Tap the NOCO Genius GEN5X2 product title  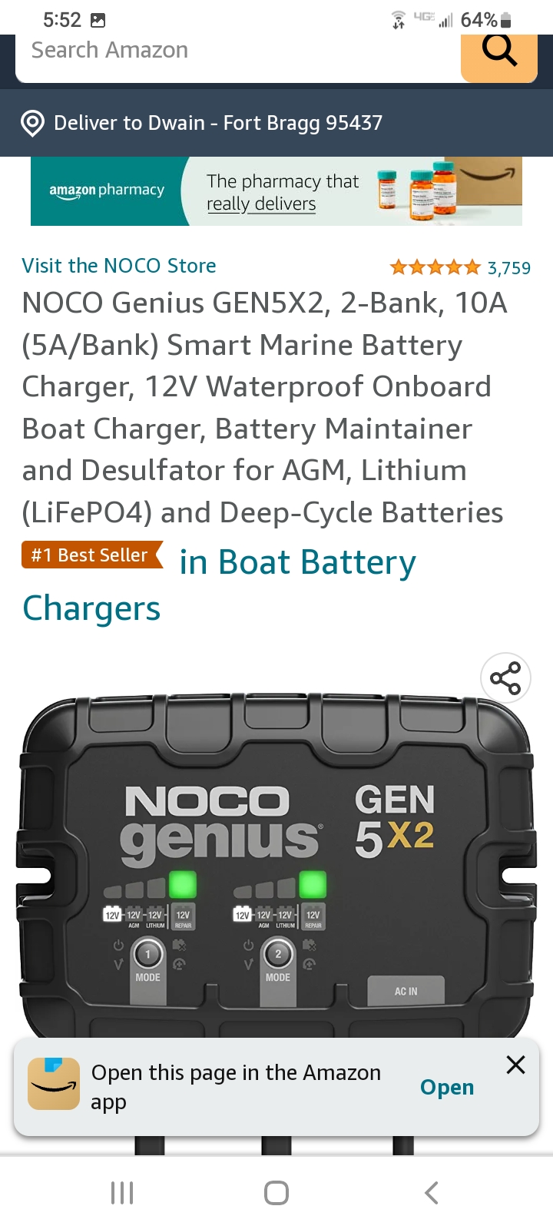[263, 407]
